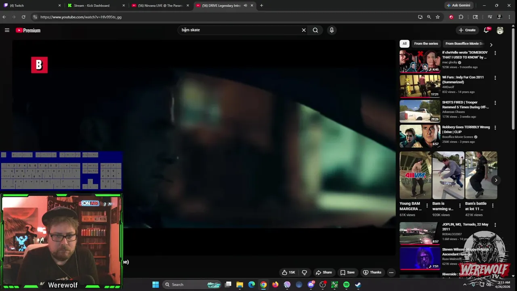The image size is (517, 291).
Task: Start voice search with the microphone
Action: [x=332, y=30]
